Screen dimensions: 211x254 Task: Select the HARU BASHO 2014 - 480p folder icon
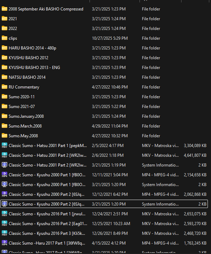click(5, 48)
